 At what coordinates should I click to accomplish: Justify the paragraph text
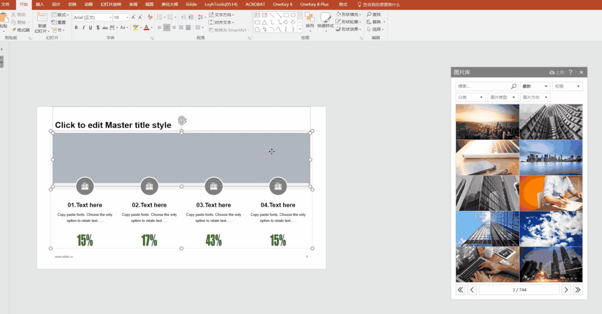pos(181,28)
